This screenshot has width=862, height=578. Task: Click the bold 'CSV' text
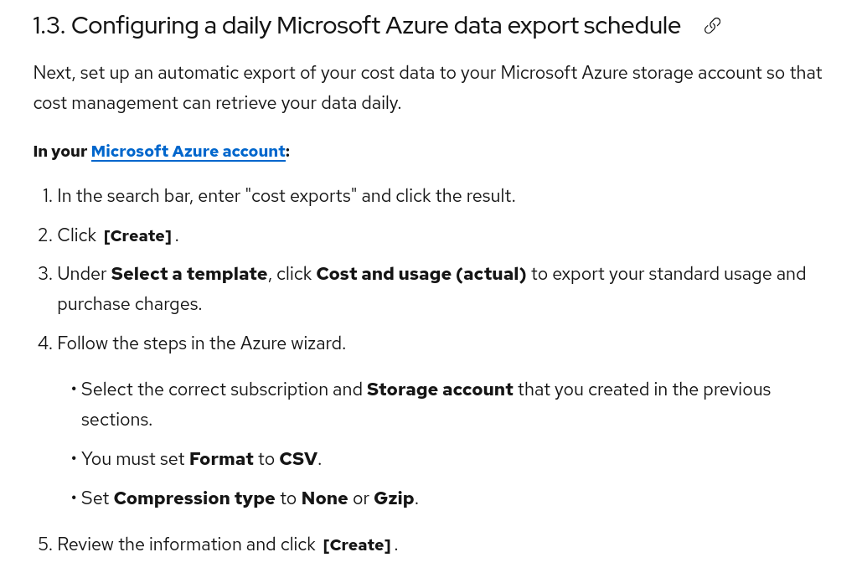[298, 459]
